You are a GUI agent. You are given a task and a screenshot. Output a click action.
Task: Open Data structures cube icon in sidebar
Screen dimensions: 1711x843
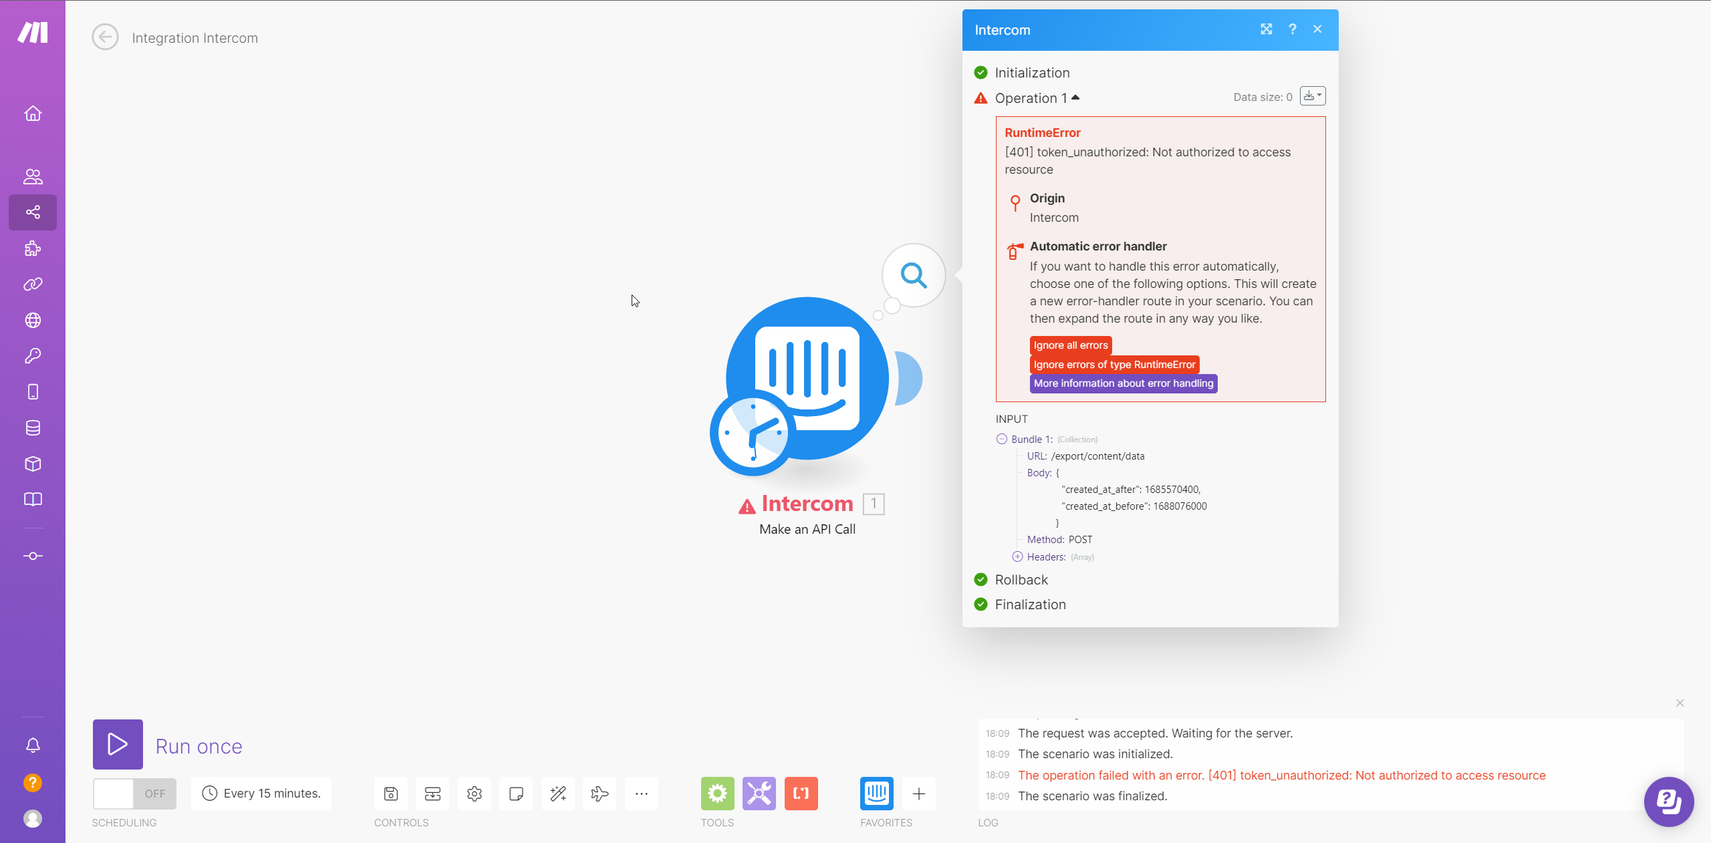click(x=33, y=464)
